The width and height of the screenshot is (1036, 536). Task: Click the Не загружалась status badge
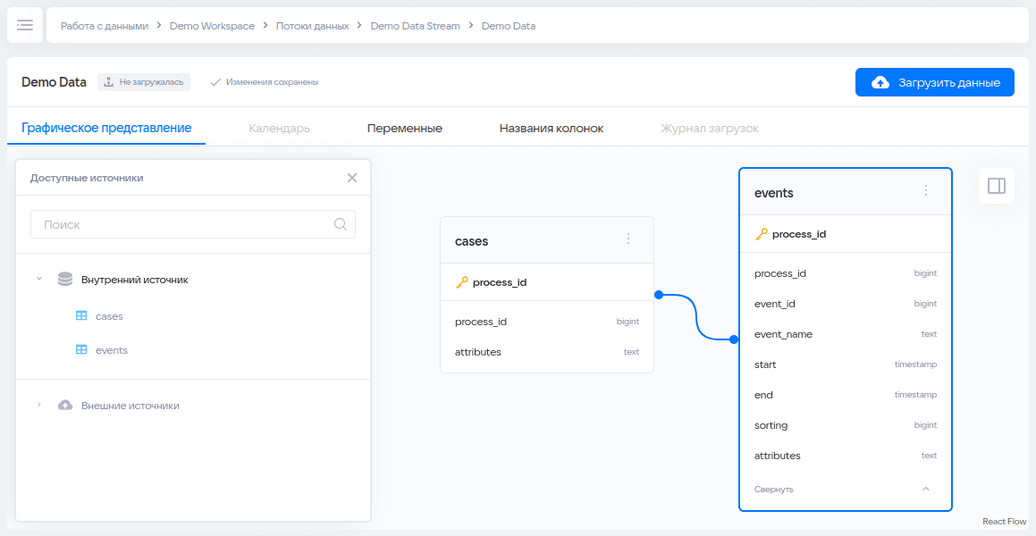tap(144, 82)
